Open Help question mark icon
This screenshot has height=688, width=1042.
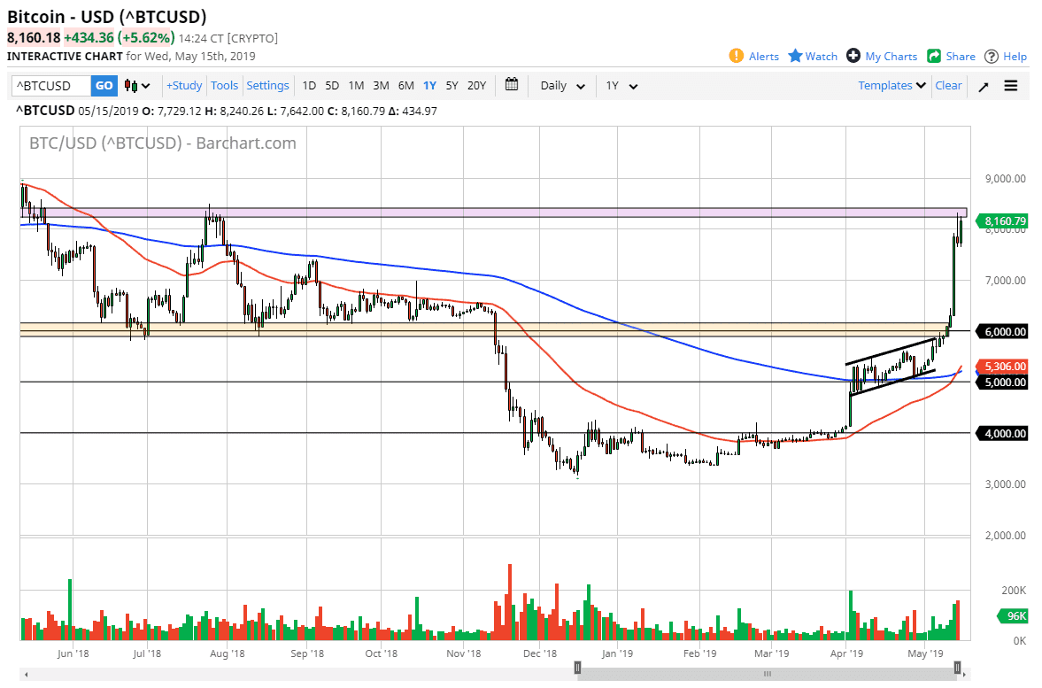[992, 56]
